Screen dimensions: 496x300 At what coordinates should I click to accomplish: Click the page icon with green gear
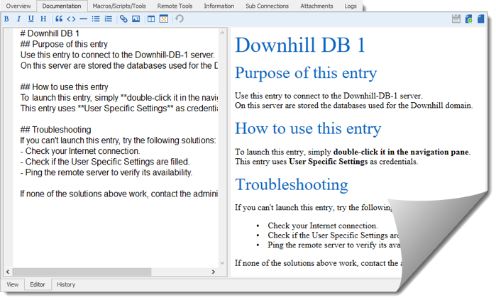[469, 18]
